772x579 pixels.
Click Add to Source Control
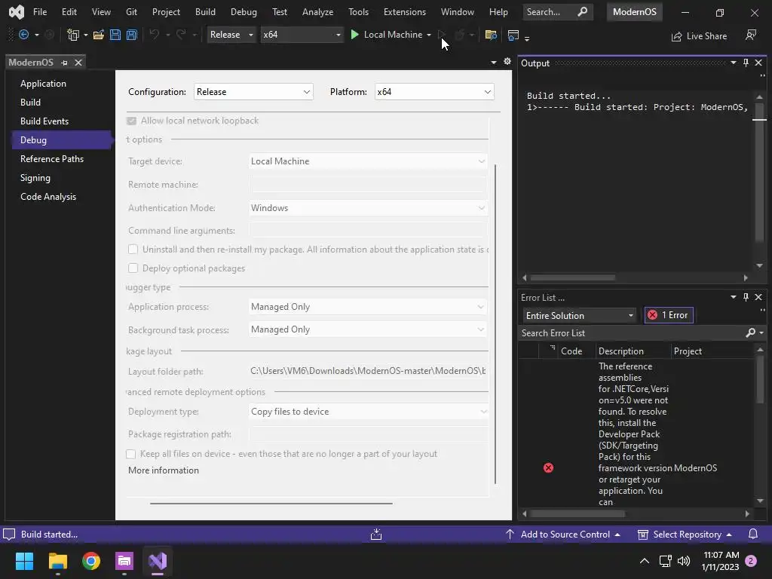[562, 535]
